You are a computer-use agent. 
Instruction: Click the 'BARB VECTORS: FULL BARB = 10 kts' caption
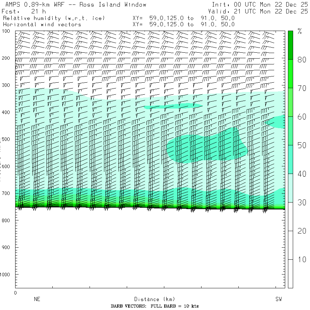[x=155, y=306]
